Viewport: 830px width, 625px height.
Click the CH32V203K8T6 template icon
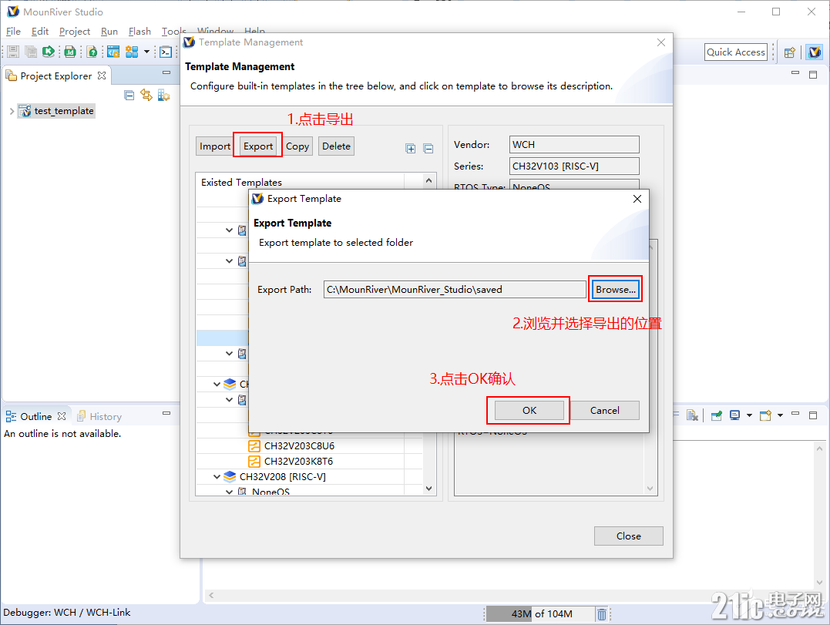pyautogui.click(x=254, y=462)
